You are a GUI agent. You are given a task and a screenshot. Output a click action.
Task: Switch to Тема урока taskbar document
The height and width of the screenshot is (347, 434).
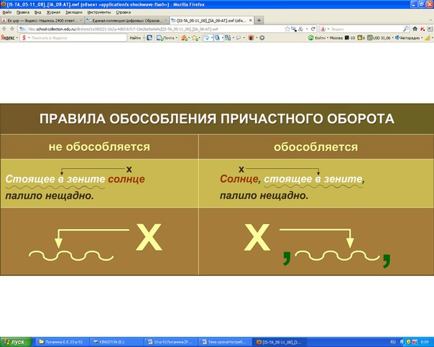click(225, 342)
